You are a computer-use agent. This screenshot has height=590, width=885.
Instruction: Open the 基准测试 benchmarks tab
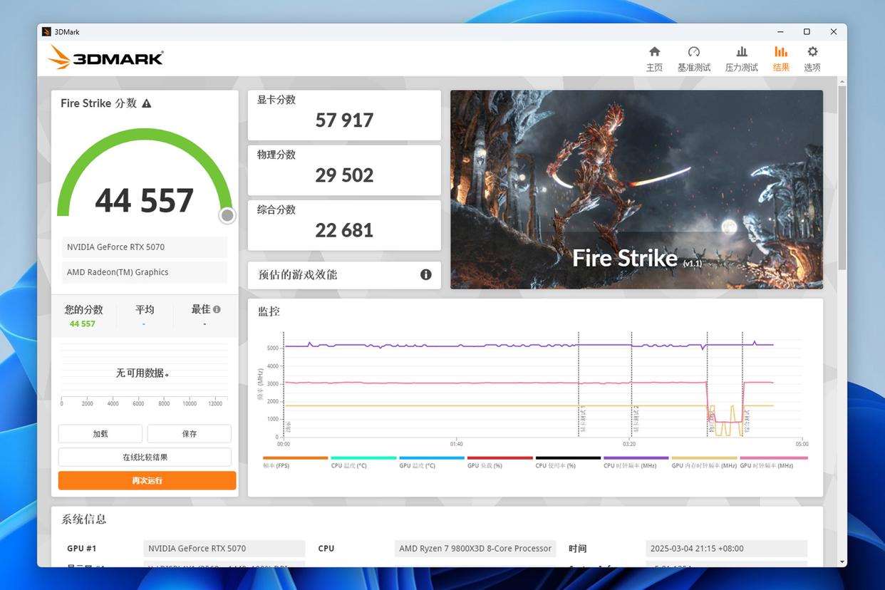click(693, 58)
